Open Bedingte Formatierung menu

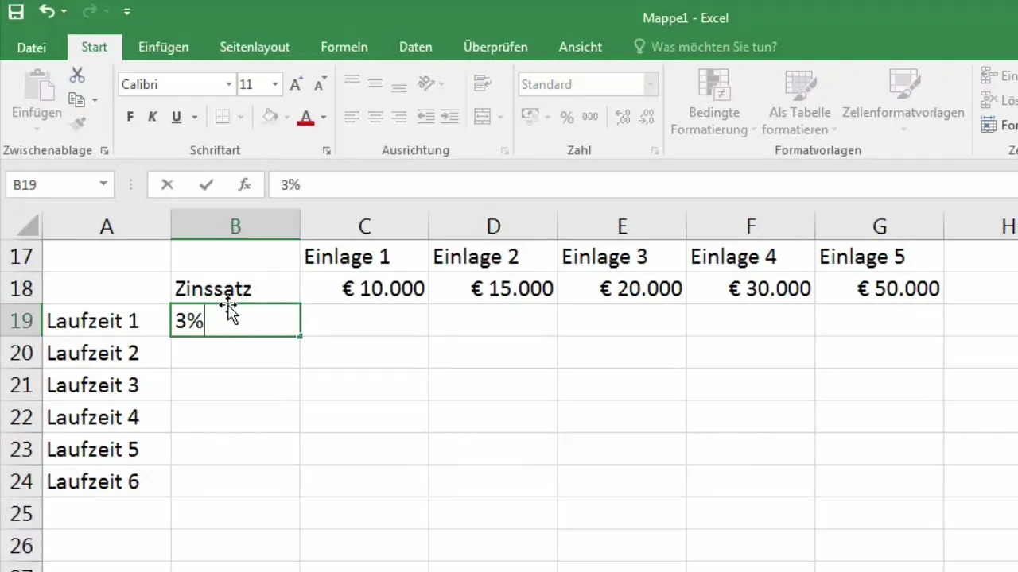pos(714,102)
